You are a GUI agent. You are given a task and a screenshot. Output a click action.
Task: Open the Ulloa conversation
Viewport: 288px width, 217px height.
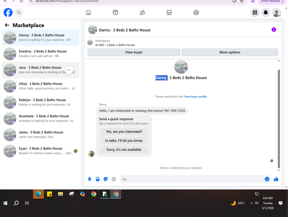tap(40, 86)
